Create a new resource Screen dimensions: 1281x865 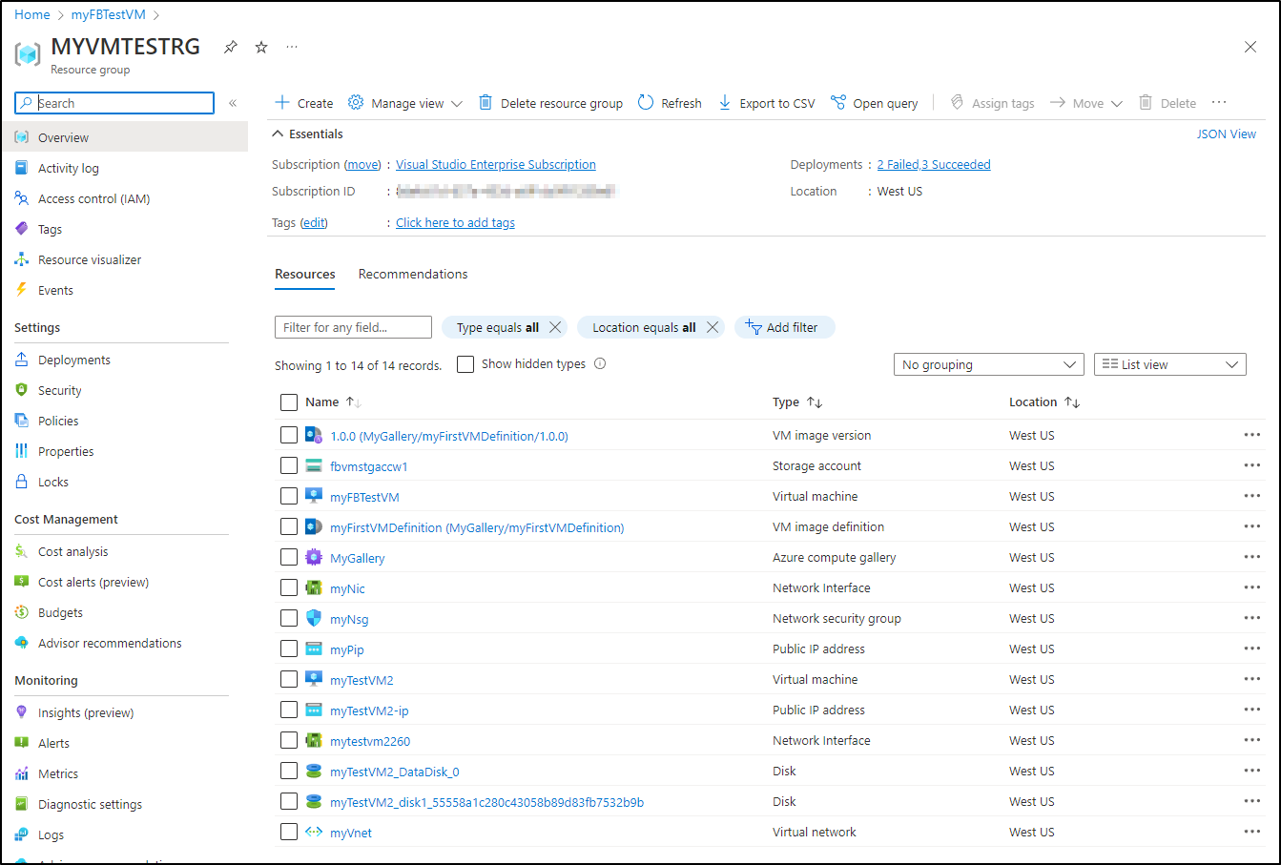[304, 103]
